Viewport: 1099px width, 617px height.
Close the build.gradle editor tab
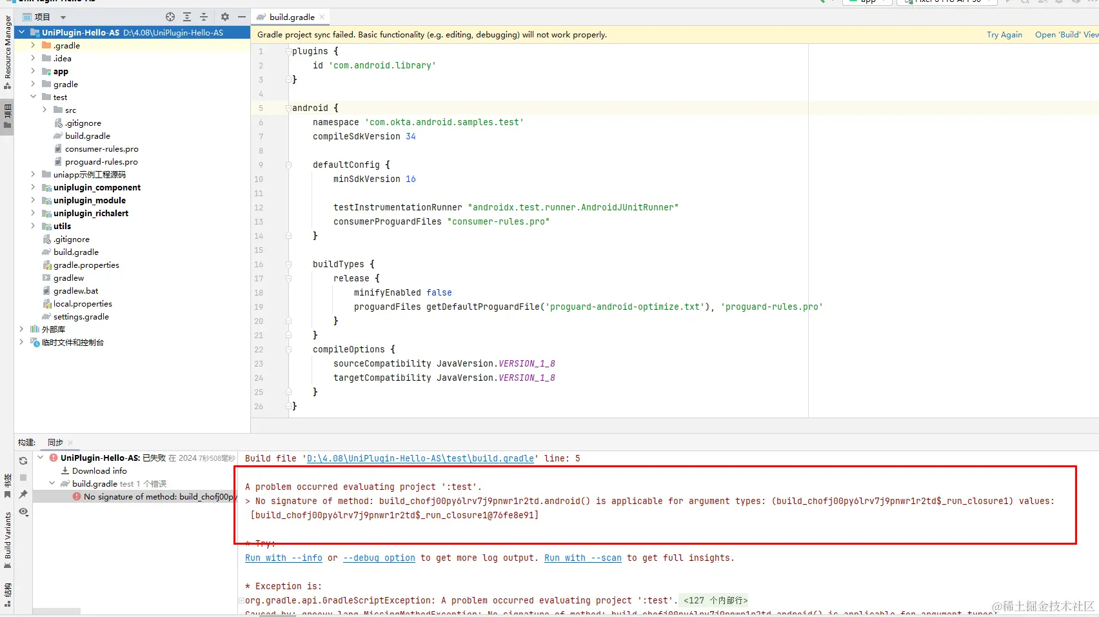pos(322,17)
